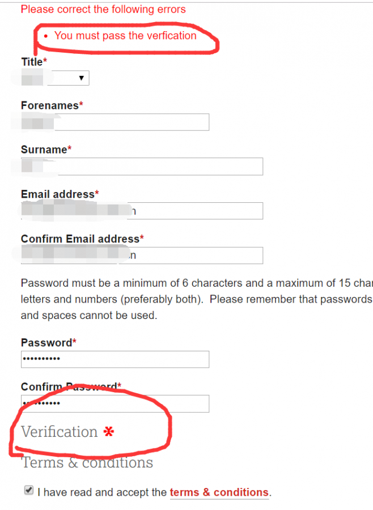
Task: Focus the Password input field
Action: click(x=115, y=359)
